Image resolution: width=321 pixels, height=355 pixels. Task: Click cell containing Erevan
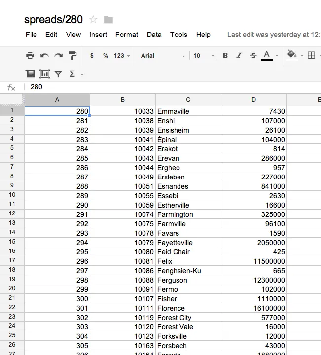[x=188, y=158]
